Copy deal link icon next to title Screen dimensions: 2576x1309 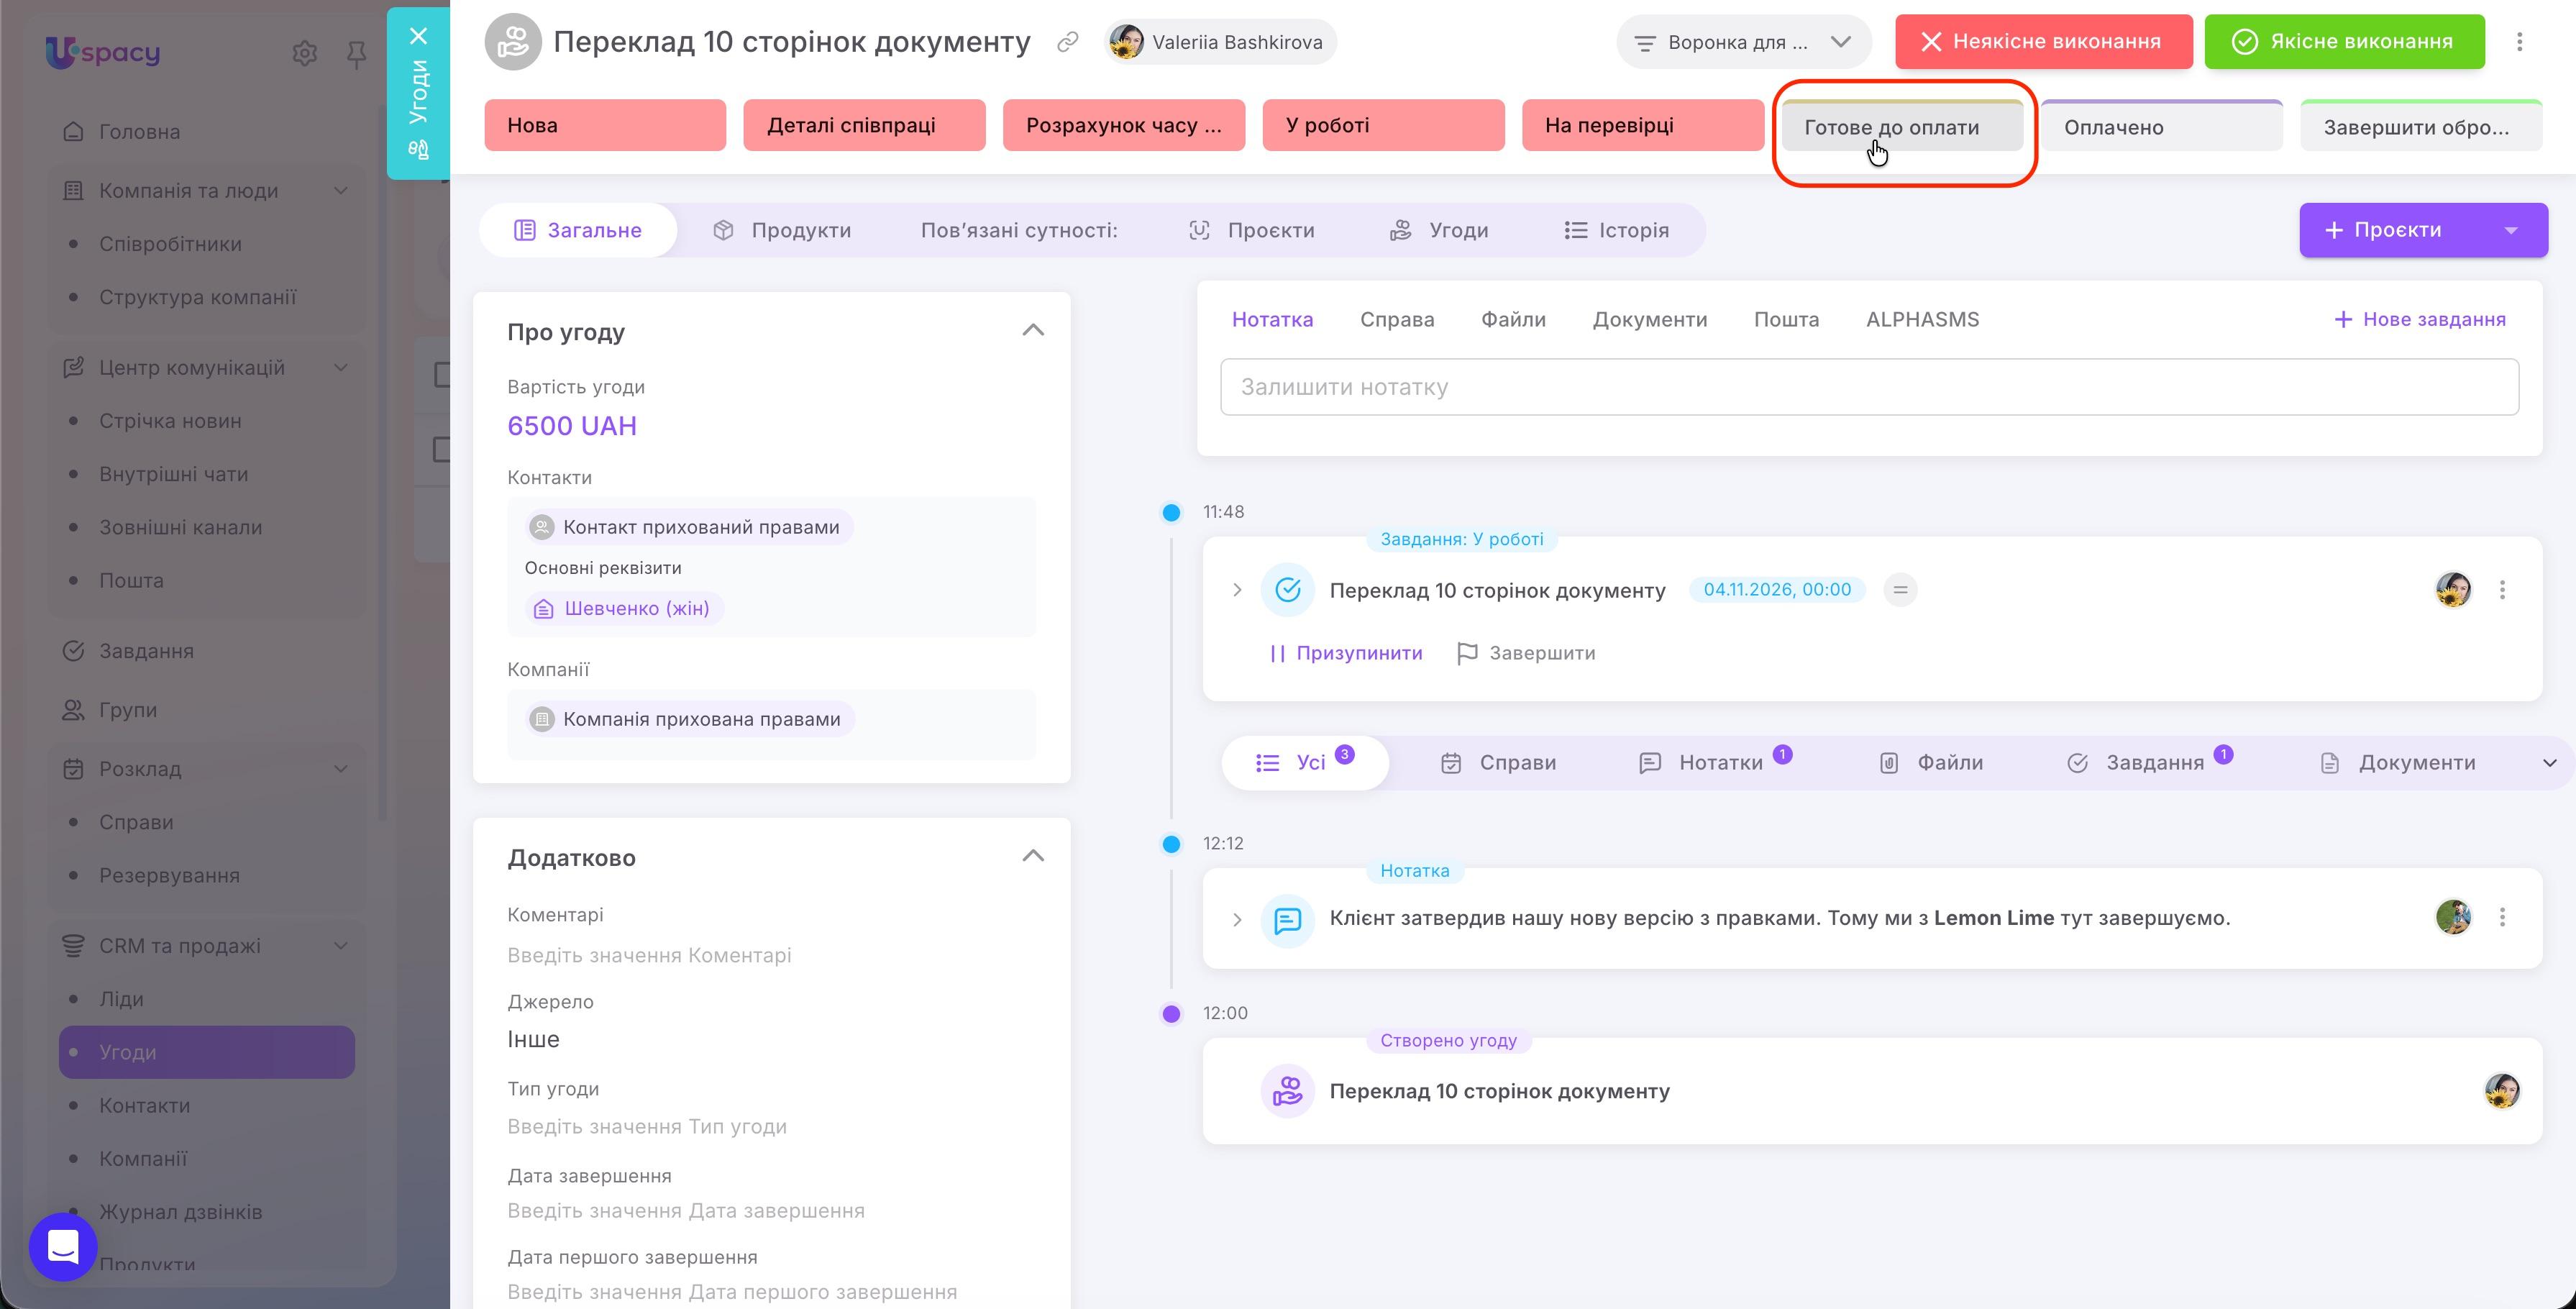(x=1067, y=42)
